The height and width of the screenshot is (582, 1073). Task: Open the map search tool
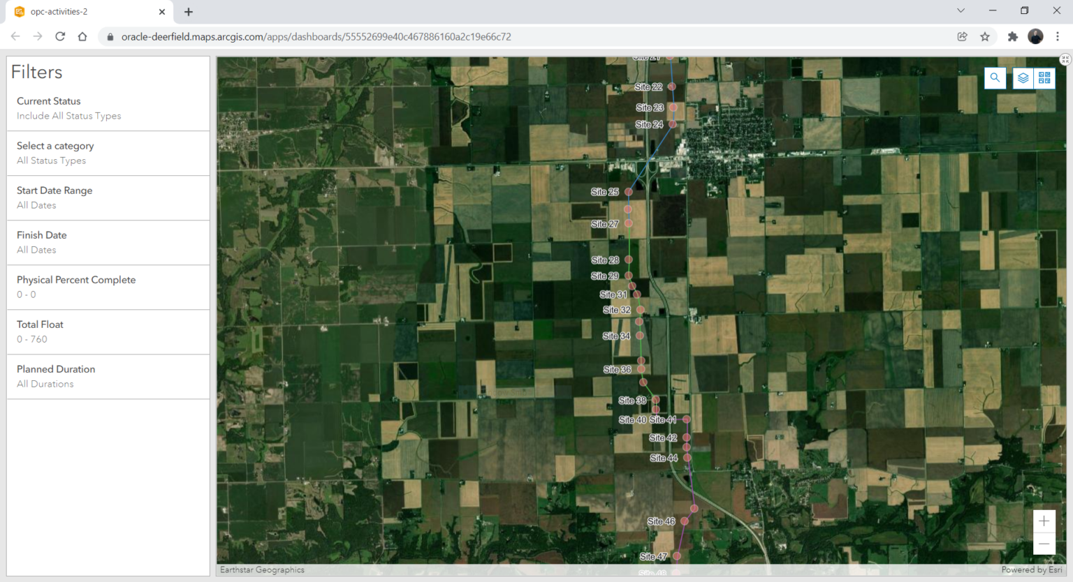point(995,78)
